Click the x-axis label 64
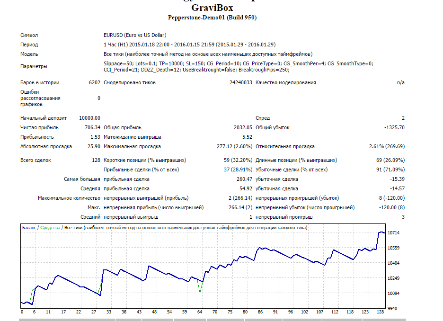 200,312
